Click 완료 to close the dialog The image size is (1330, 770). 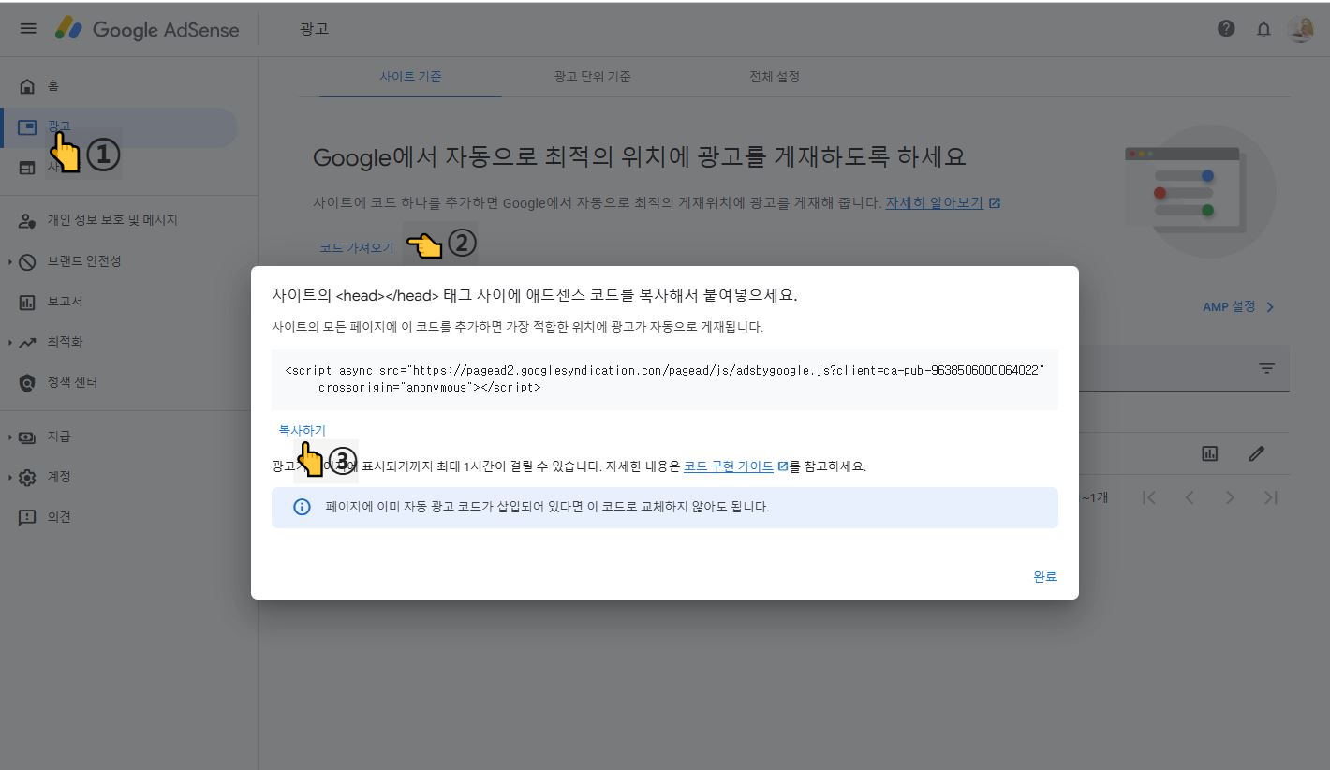pos(1044,577)
